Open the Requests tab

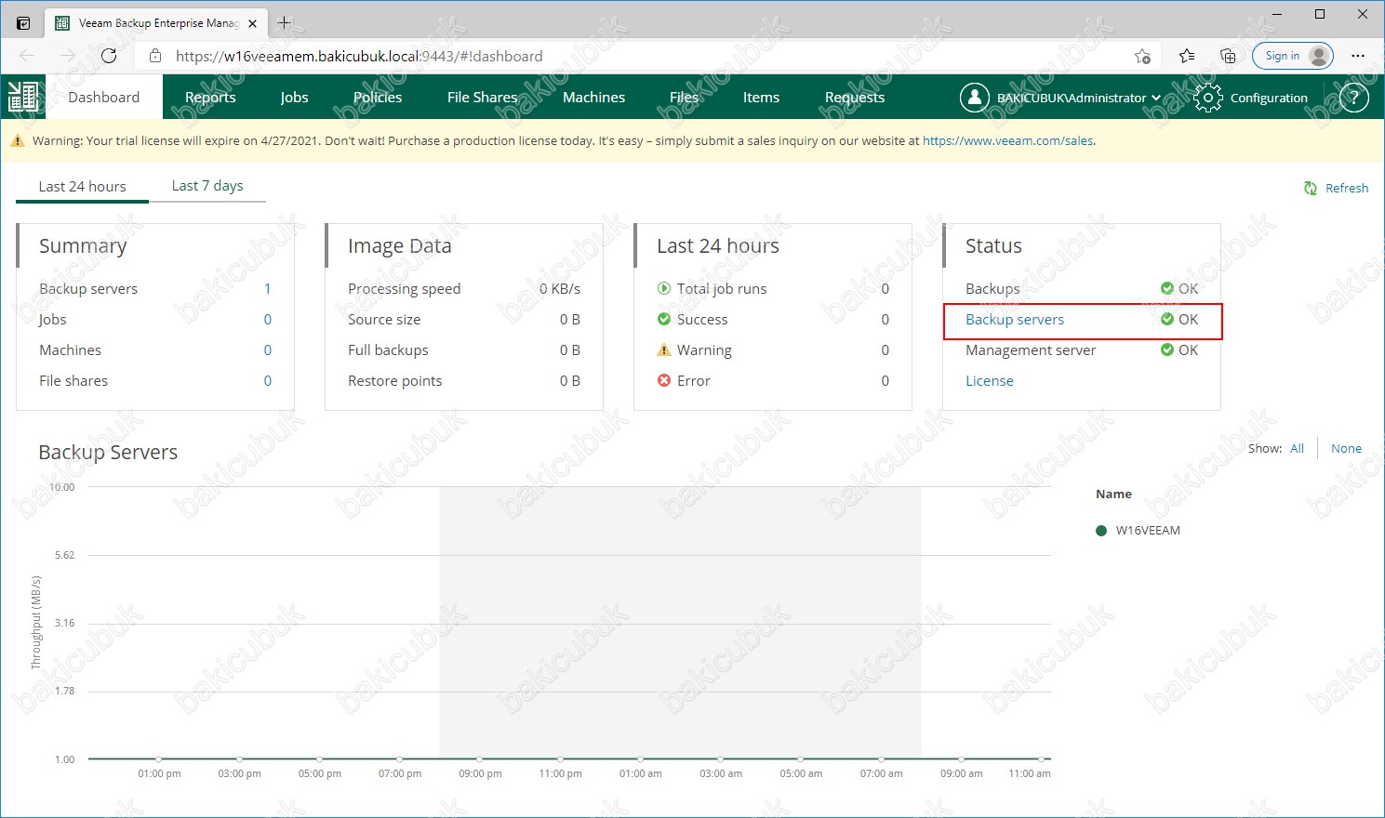pyautogui.click(x=855, y=97)
